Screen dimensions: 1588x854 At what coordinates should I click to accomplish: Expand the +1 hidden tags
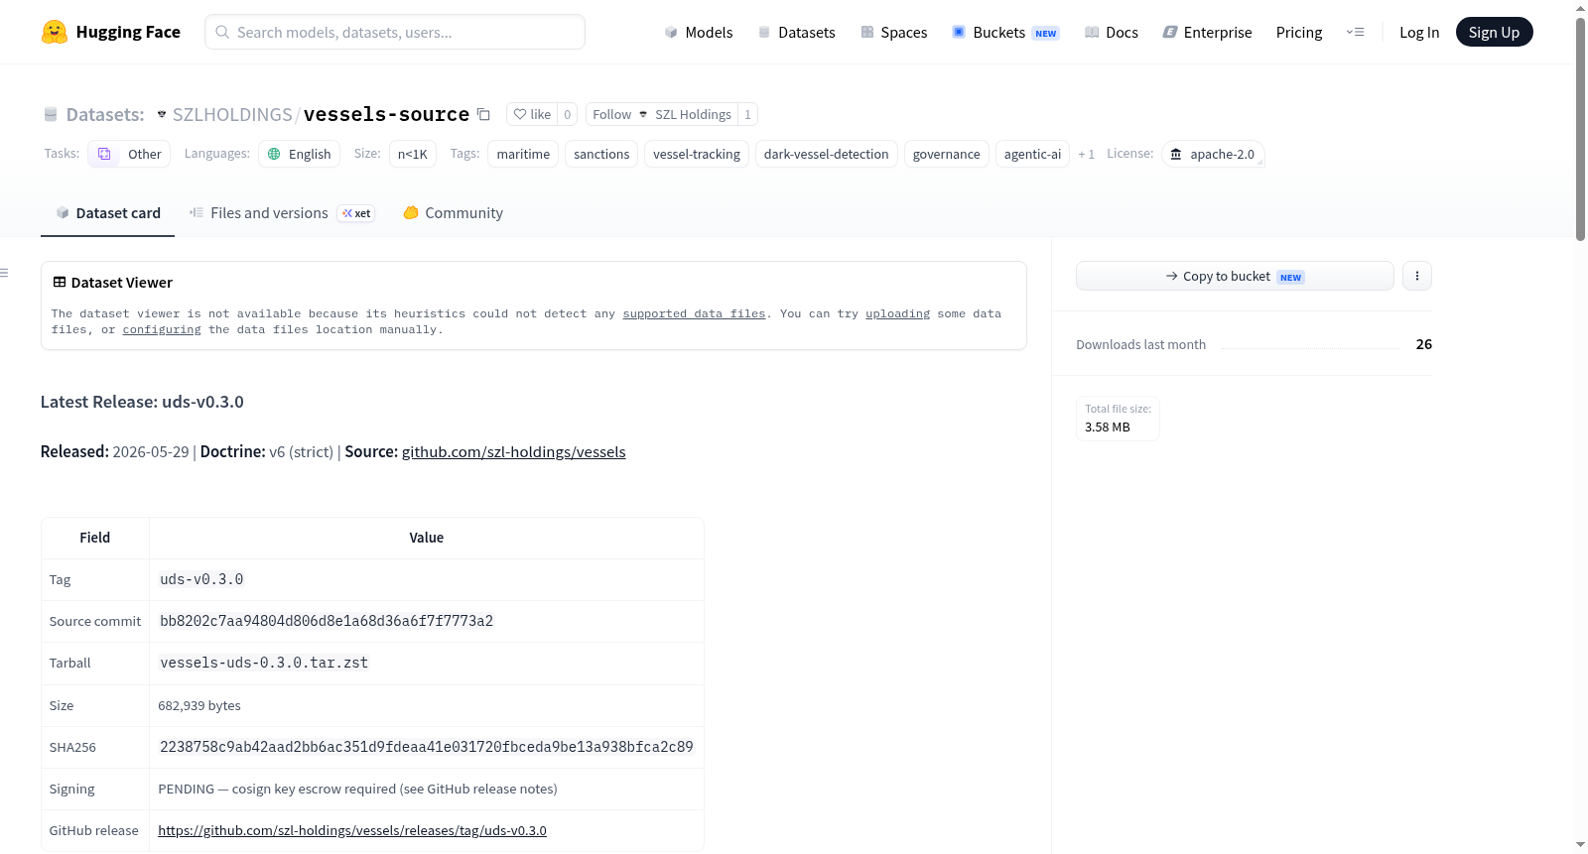point(1086,154)
